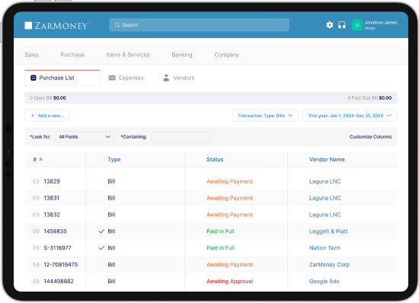
Task: Sort by Vendor Name column header
Action: point(327,159)
